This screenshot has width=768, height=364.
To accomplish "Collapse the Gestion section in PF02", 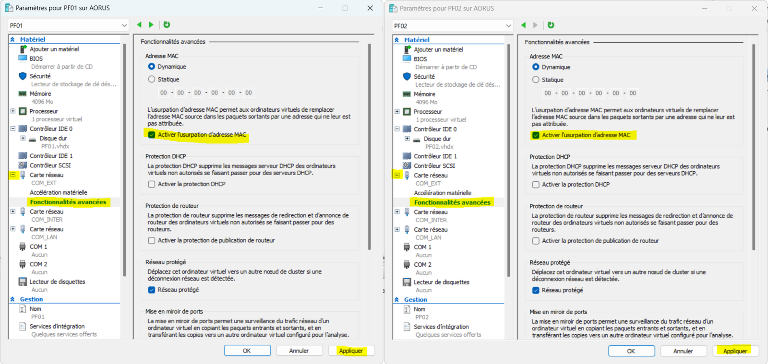I will click(x=396, y=300).
